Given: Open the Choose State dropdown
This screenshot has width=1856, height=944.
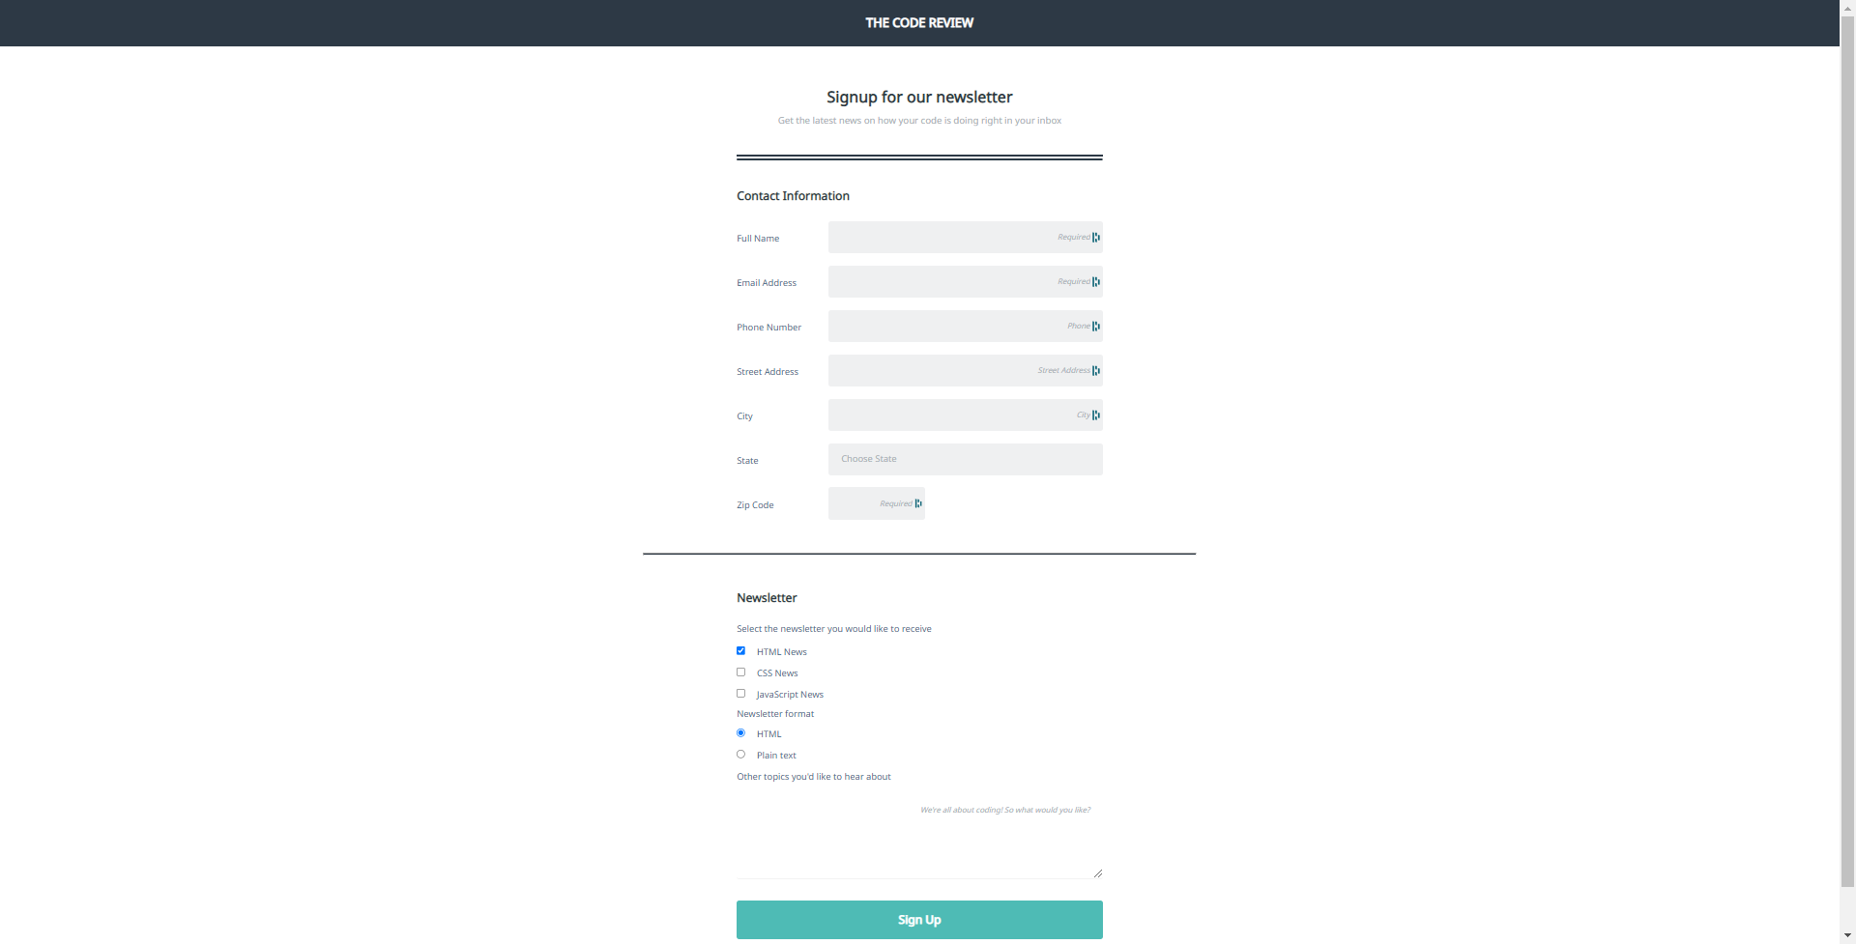Looking at the screenshot, I should [965, 459].
